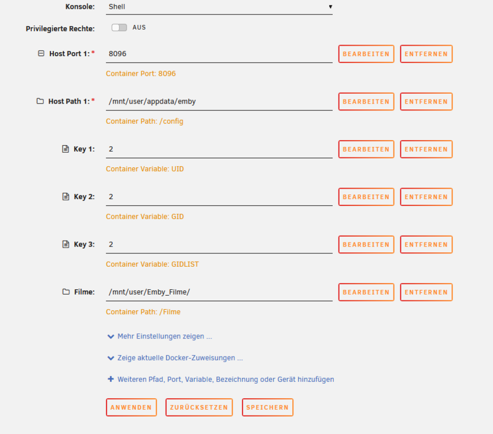Click Entfernen for Key 2 variable
The height and width of the screenshot is (434, 493).
[x=426, y=197]
